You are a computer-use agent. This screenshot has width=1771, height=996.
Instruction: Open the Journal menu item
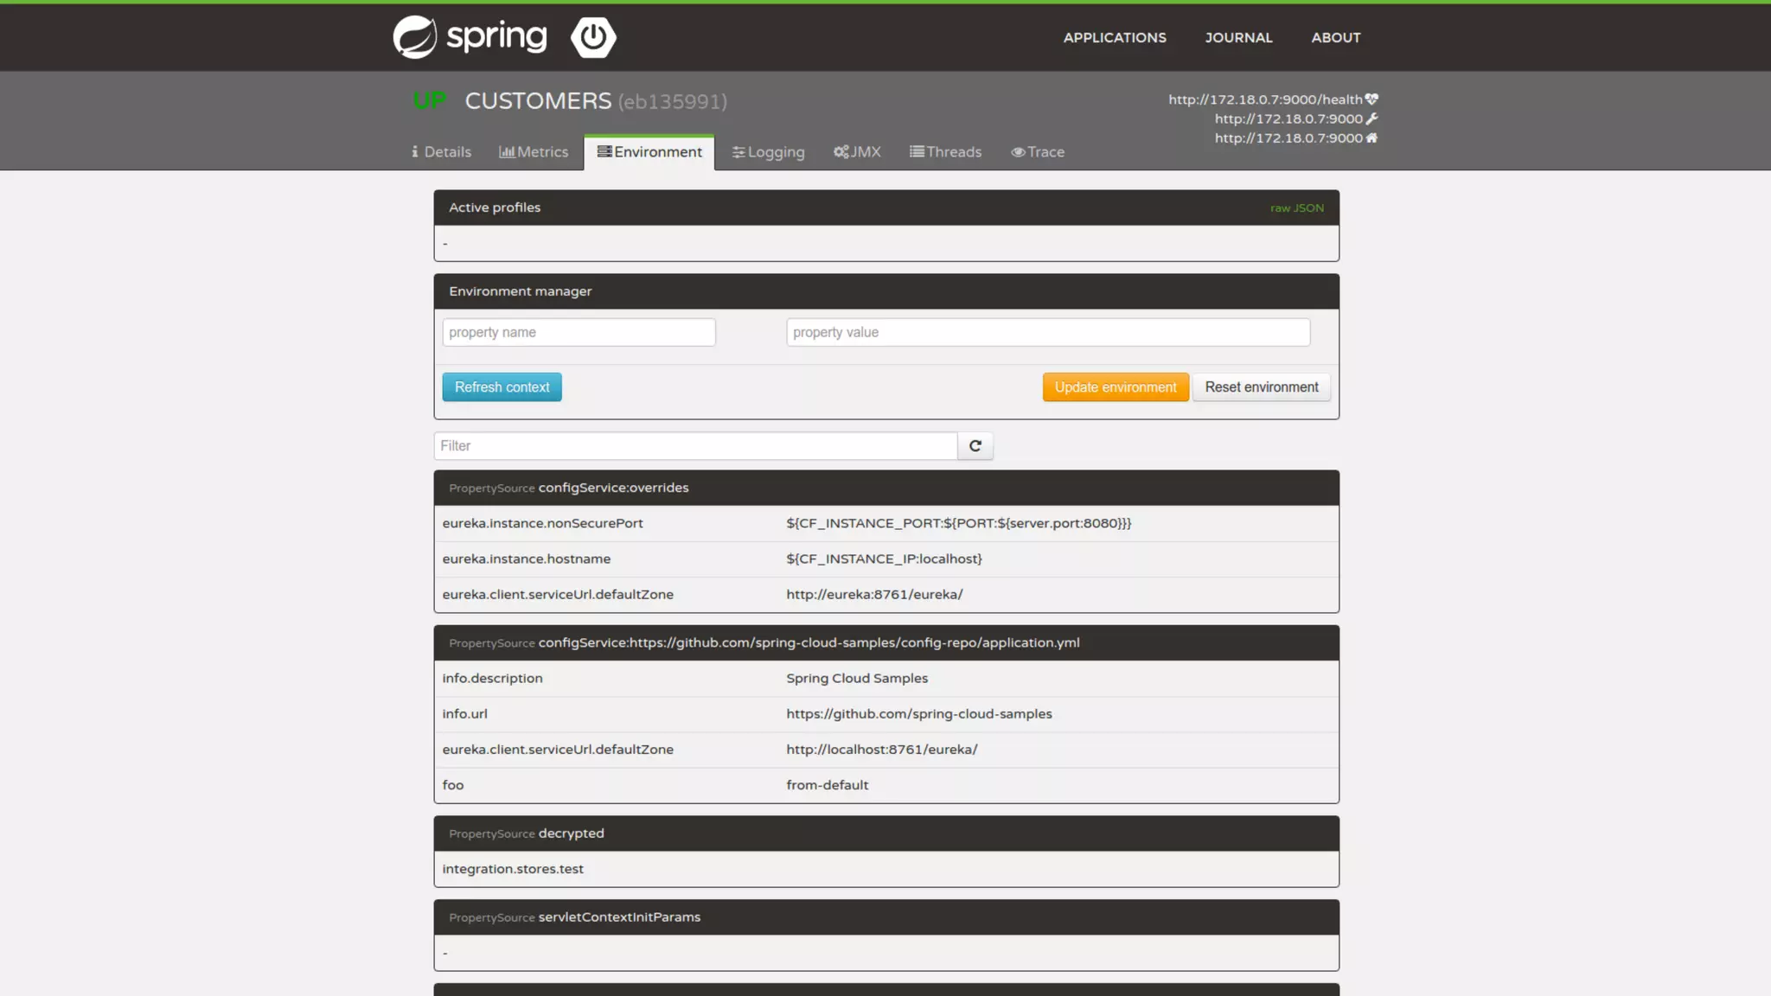point(1238,38)
